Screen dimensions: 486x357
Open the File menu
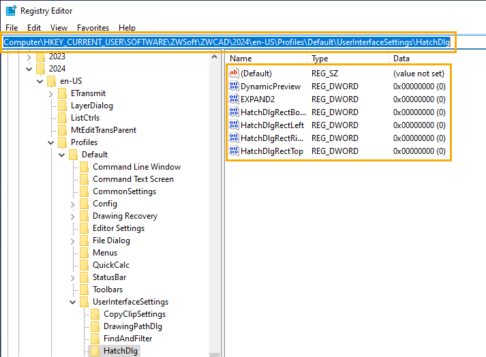(x=12, y=28)
